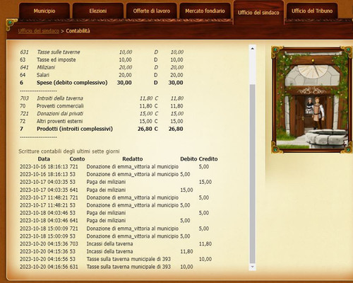The width and height of the screenshot is (353, 283).
Task: Click the 2023-10-16 18:16:13 721 entry
Action: 114,167
